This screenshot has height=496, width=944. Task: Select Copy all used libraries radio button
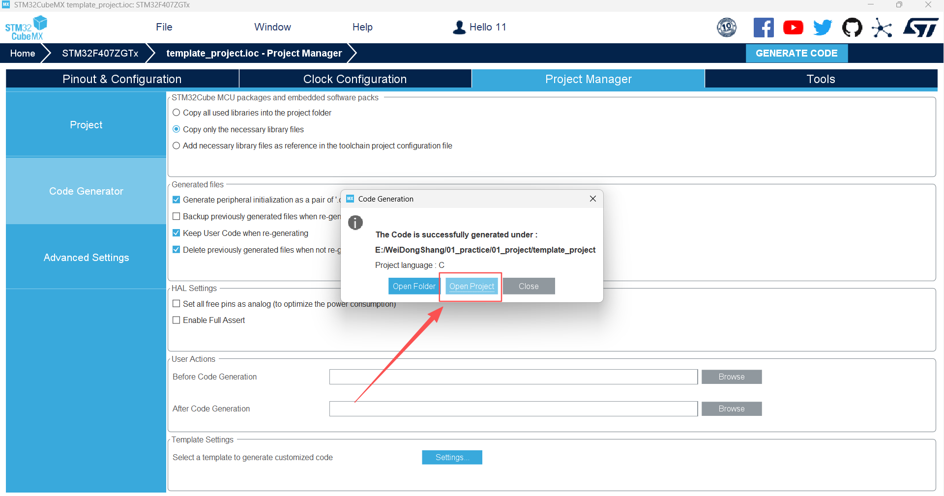(x=177, y=113)
